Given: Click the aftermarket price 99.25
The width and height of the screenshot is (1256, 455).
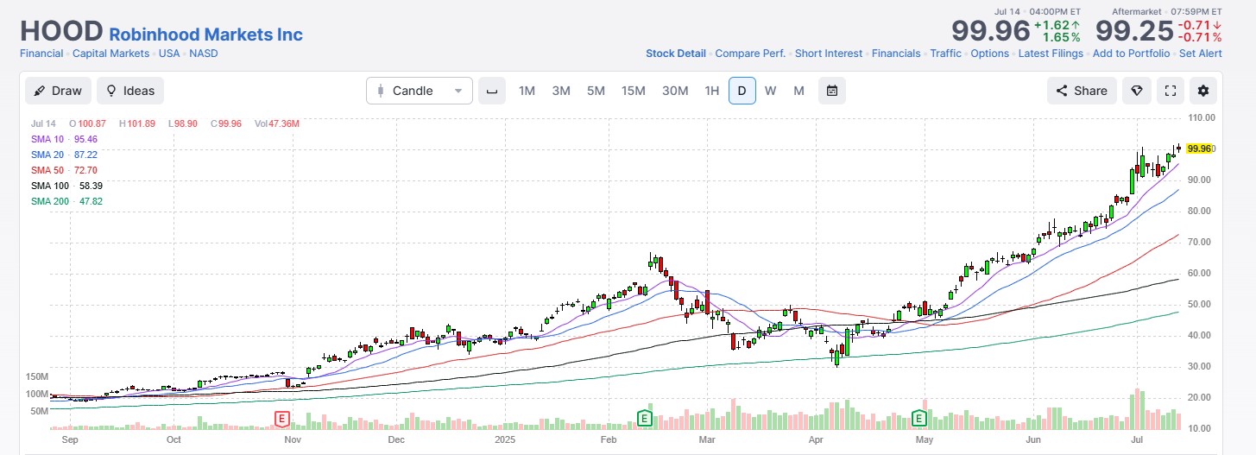Looking at the screenshot, I should [1134, 31].
